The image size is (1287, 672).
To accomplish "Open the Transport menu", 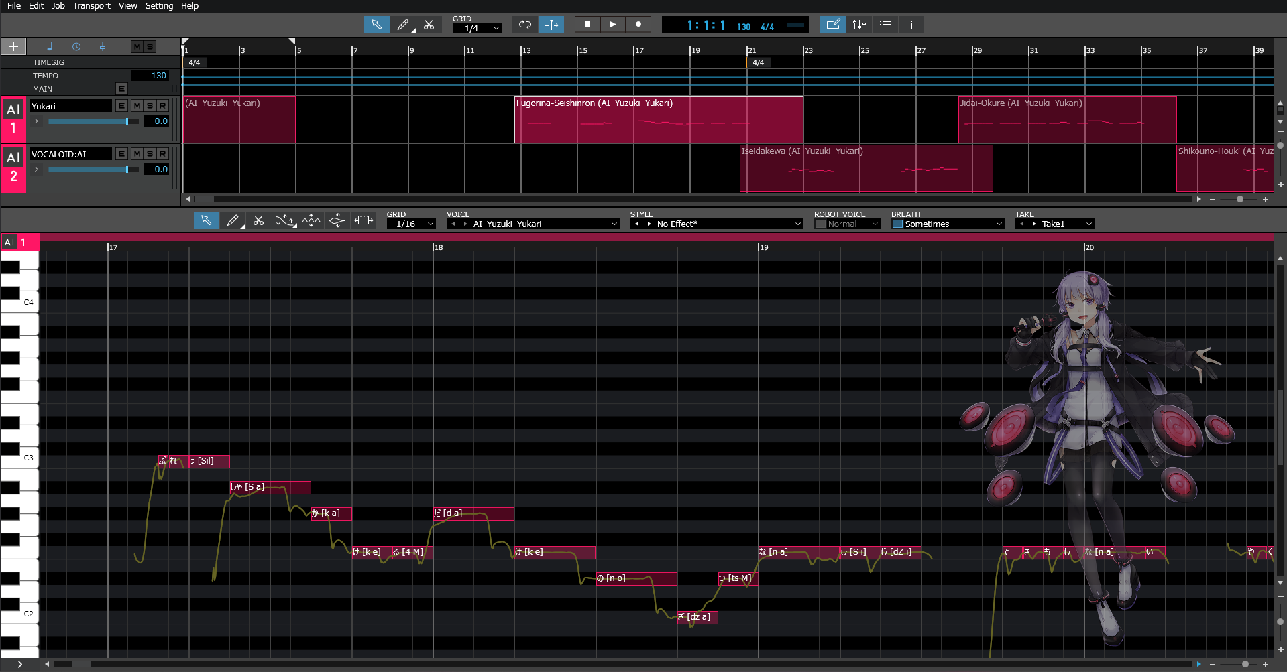I will pos(92,6).
